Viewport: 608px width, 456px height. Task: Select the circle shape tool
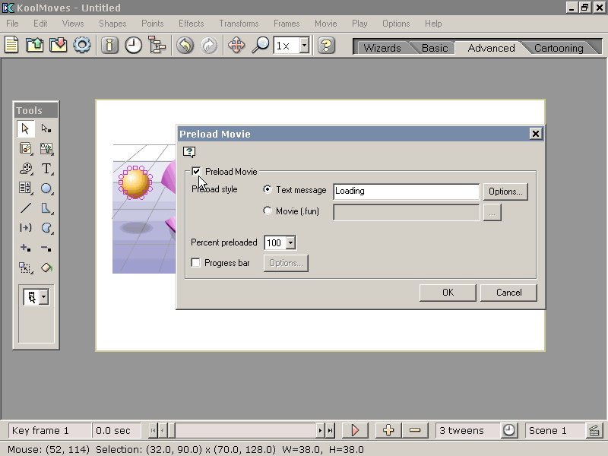point(46,188)
